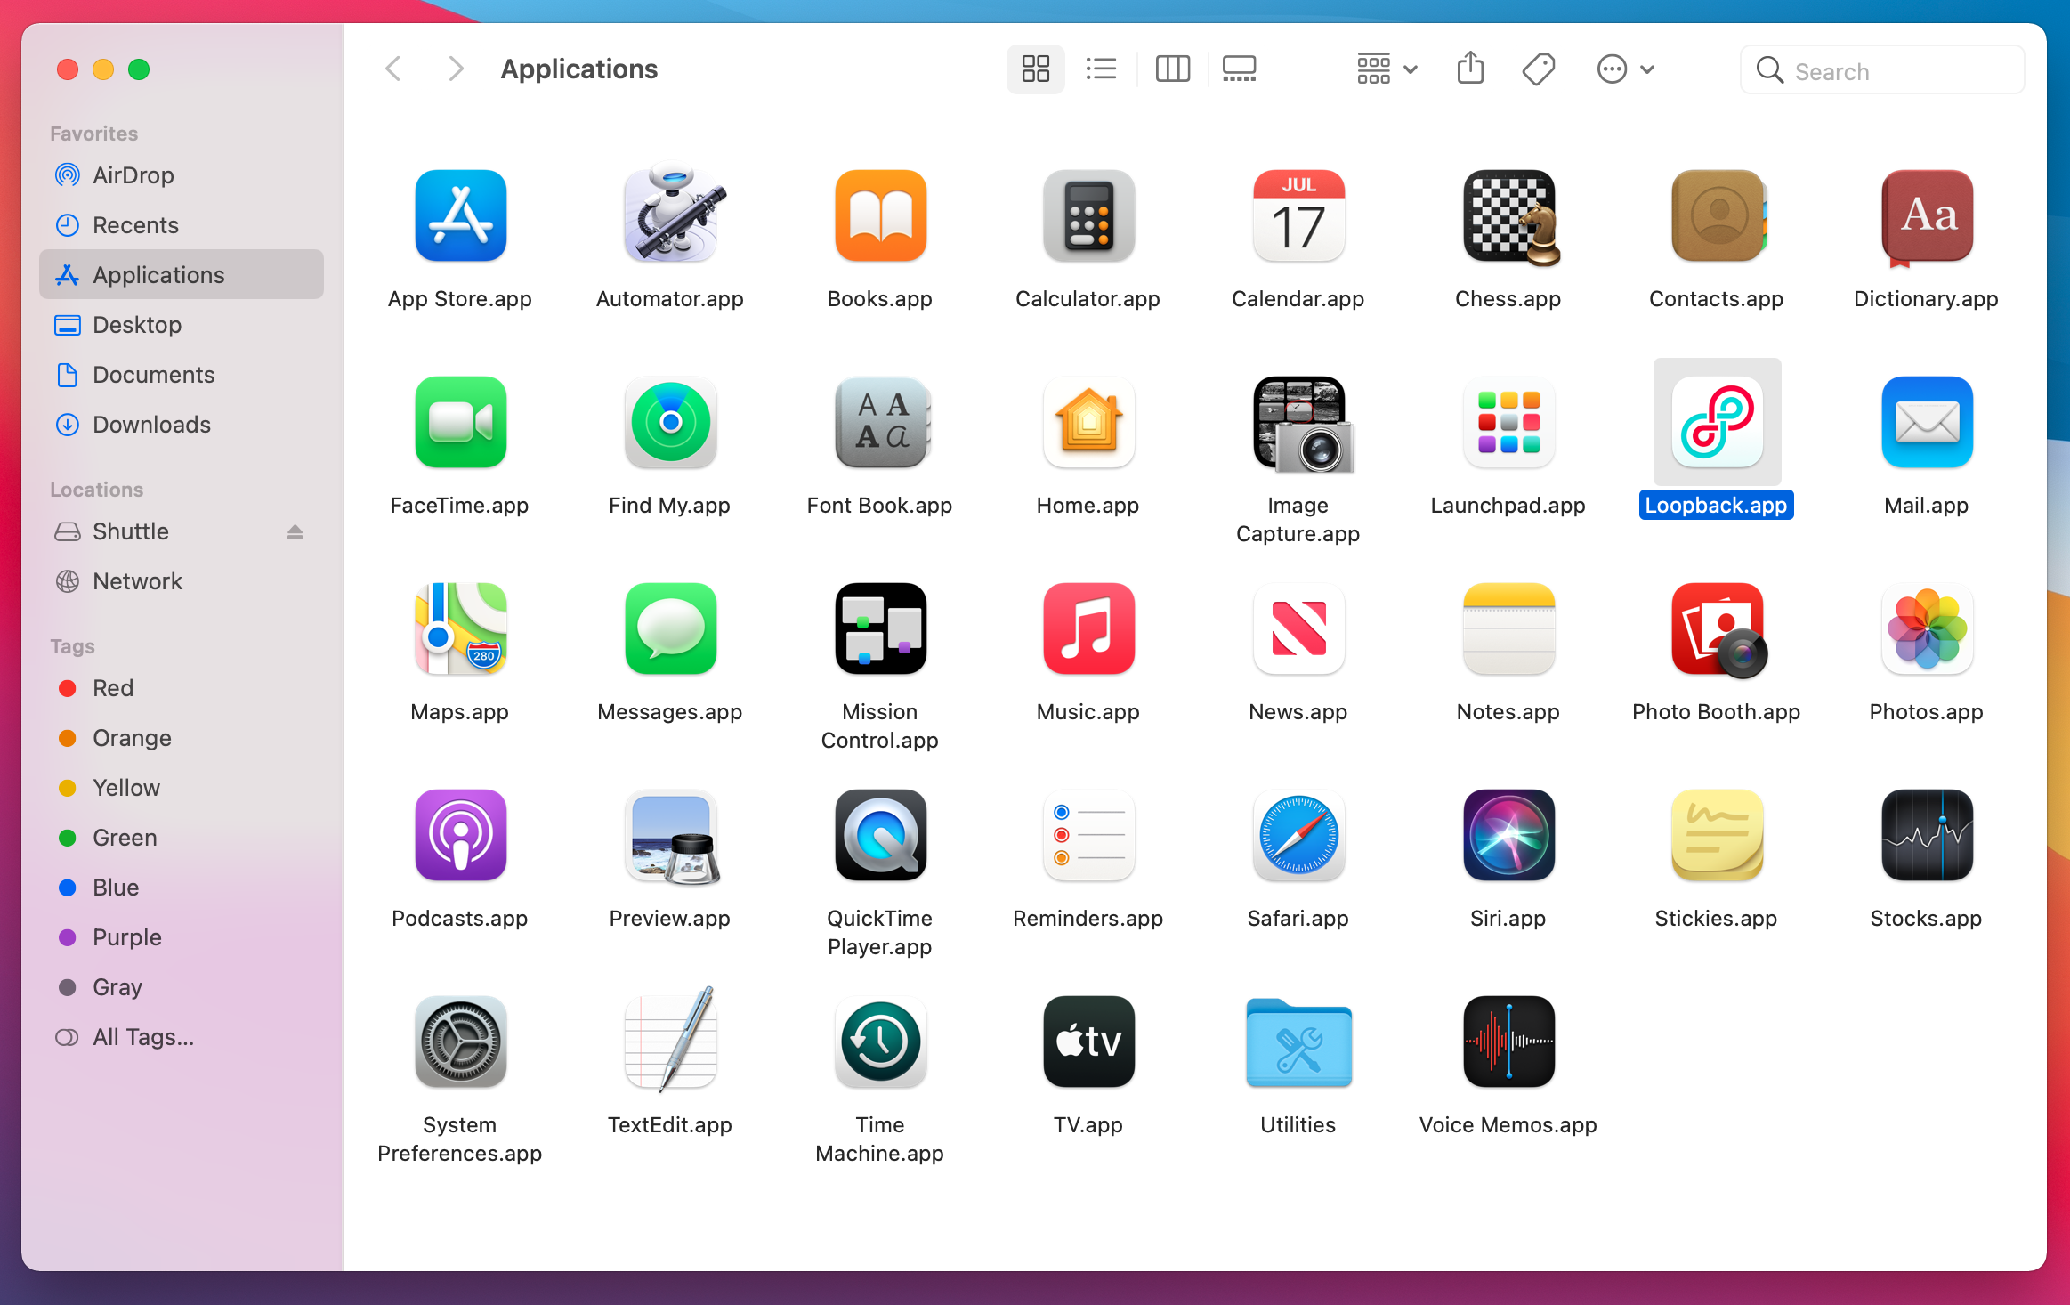This screenshot has height=1305, width=2070.
Task: Open the App Store app icon
Action: click(x=460, y=215)
